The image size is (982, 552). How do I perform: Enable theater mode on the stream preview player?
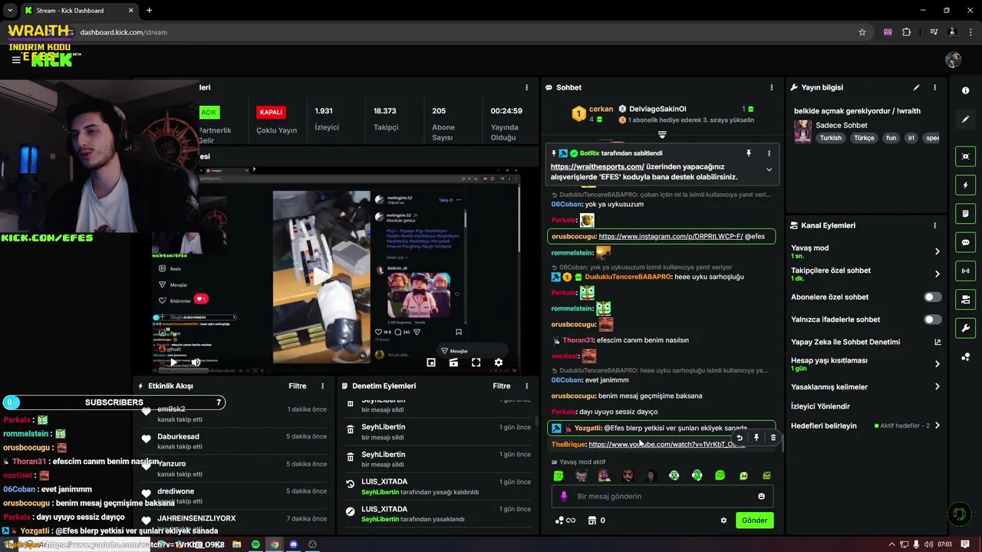coord(453,362)
